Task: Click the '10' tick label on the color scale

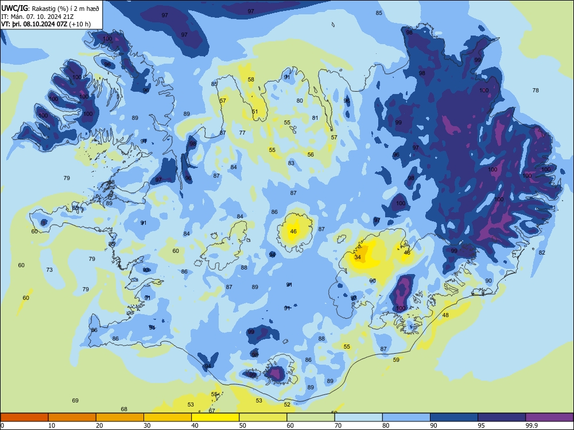Action: (x=52, y=425)
